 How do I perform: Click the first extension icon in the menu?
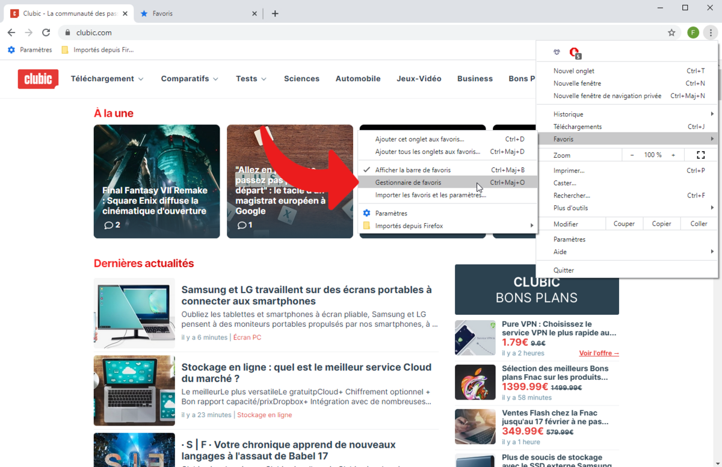557,52
